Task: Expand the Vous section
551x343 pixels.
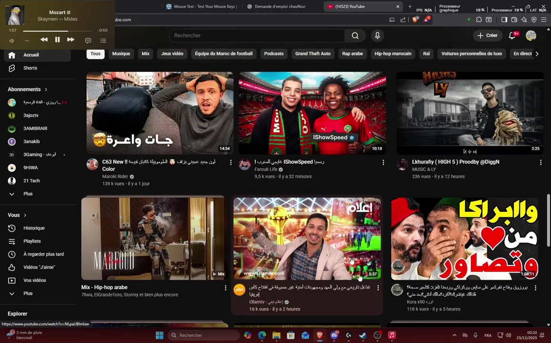Action: click(17, 215)
